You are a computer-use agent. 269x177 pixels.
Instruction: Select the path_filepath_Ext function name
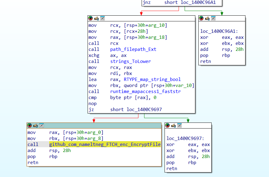133,49
